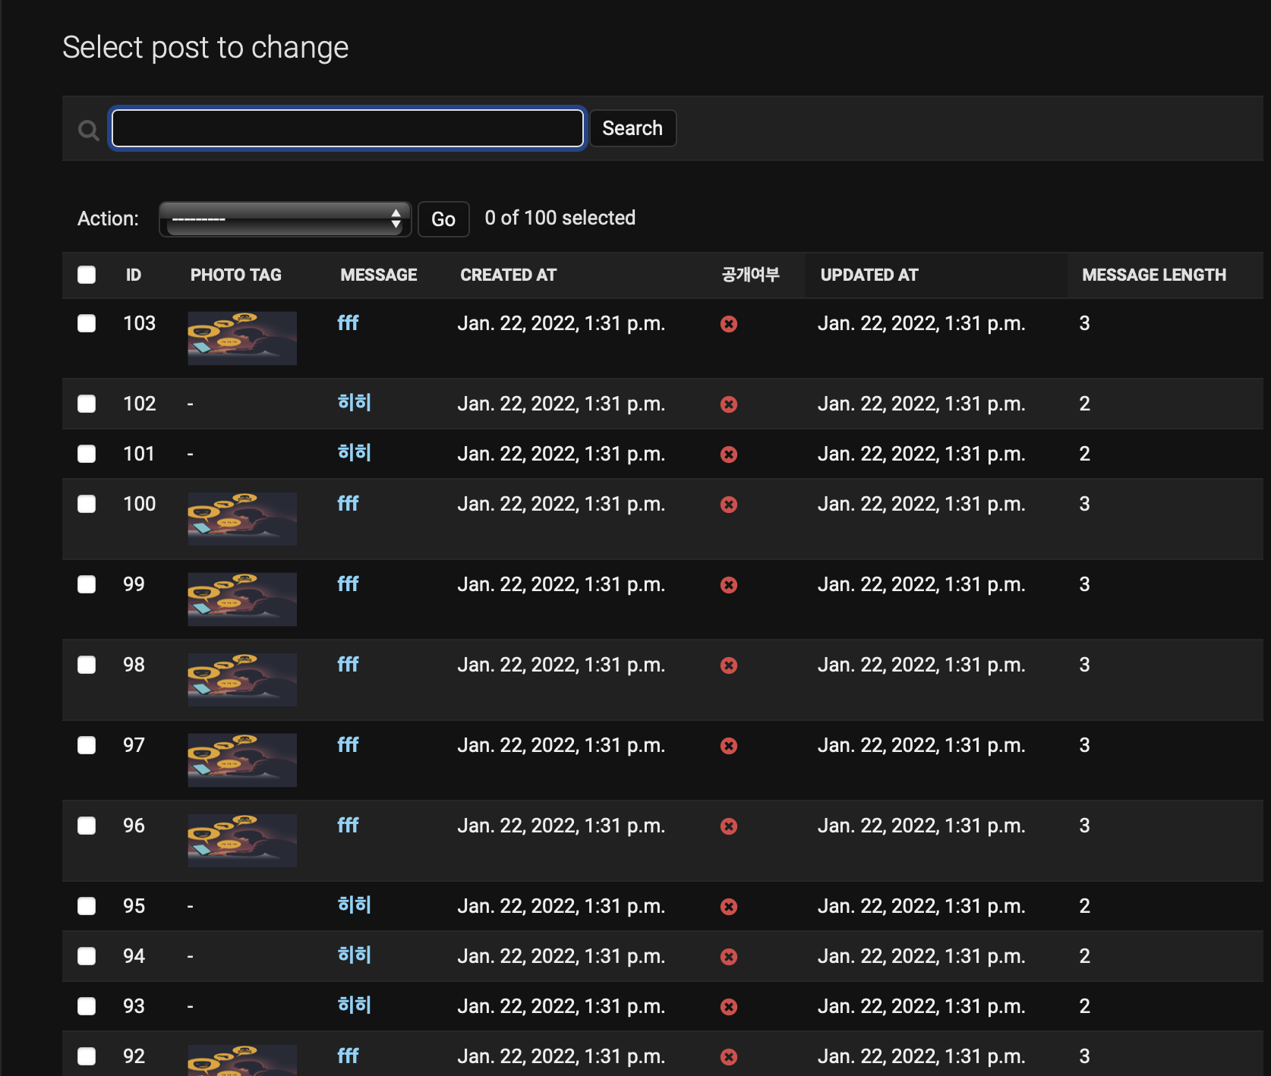Click the red no-icon in row 103
Image resolution: width=1271 pixels, height=1076 pixels.
729,324
